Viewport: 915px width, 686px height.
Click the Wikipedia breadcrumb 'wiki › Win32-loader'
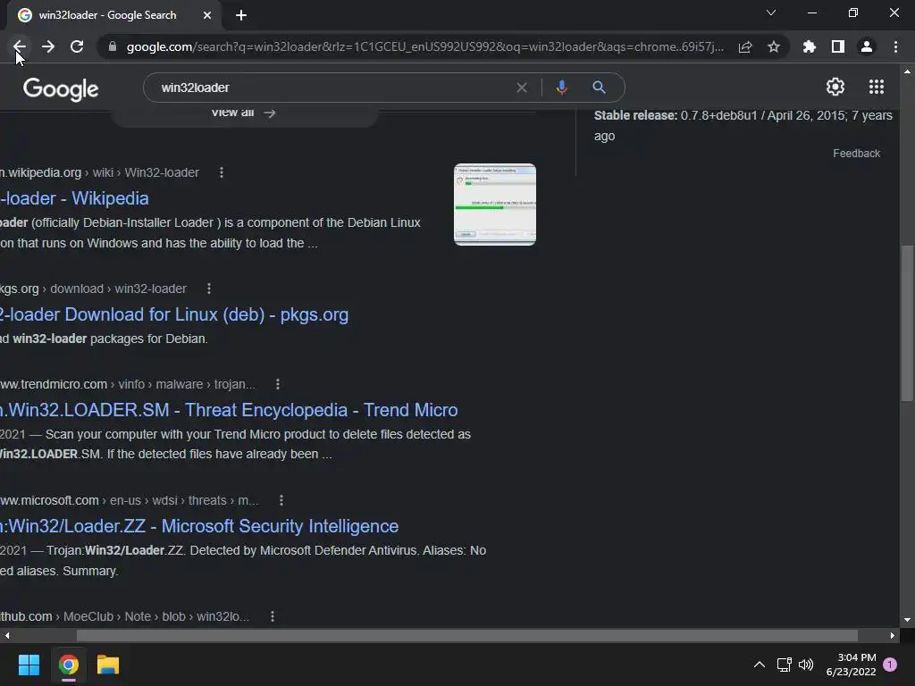click(146, 172)
